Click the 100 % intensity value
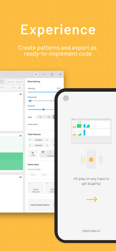Screen dimensions: 116x251 coord(59,88)
